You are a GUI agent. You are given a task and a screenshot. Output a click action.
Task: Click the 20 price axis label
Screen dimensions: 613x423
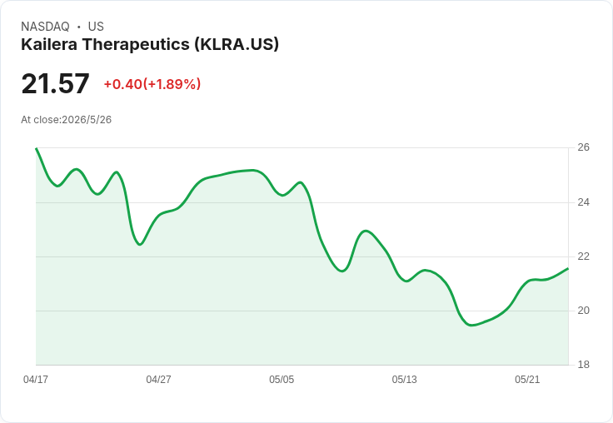coord(584,311)
